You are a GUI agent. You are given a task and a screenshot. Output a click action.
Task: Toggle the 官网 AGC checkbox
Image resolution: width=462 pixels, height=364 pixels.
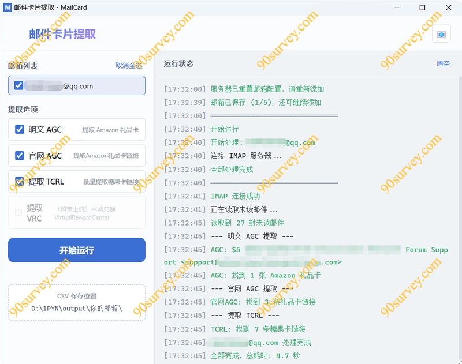20,155
